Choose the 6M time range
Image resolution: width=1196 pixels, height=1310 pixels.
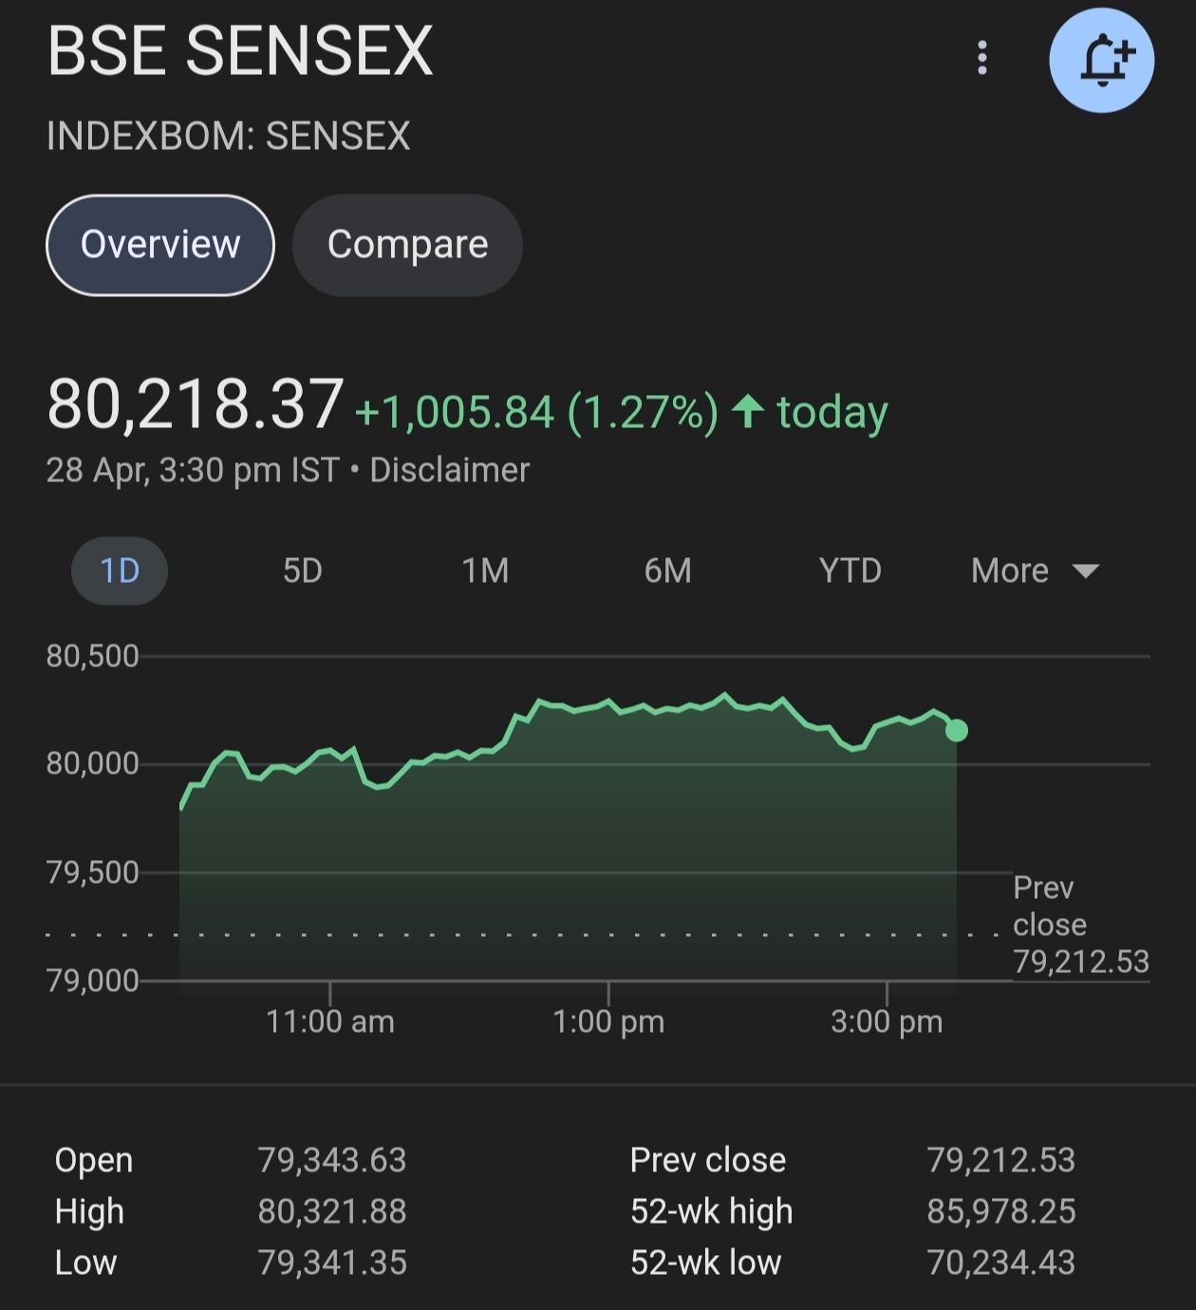coord(667,571)
